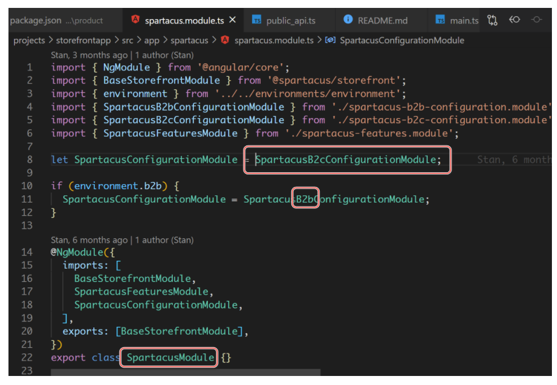This screenshot has height=385, width=557.
Task: Click 'SpartacusB2cConfigurationModule' on line 8
Action: (x=346, y=160)
